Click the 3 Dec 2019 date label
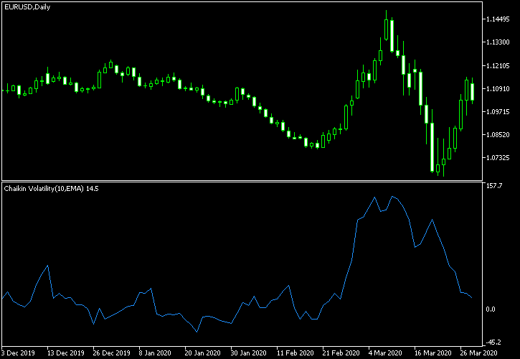This screenshot has height=359, width=520. [x=18, y=353]
